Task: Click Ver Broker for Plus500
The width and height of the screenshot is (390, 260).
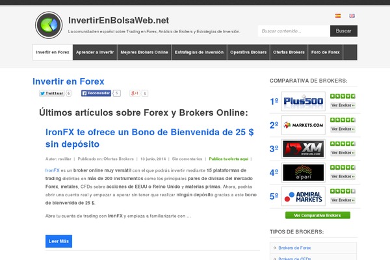Action: 343,105
